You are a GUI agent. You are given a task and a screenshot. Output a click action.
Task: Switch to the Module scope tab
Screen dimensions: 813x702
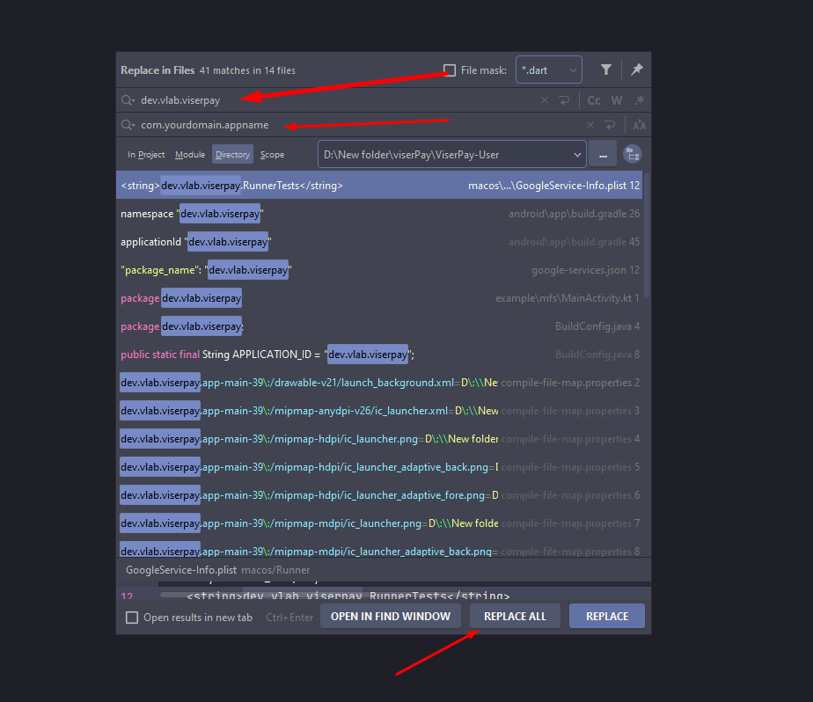pos(190,155)
